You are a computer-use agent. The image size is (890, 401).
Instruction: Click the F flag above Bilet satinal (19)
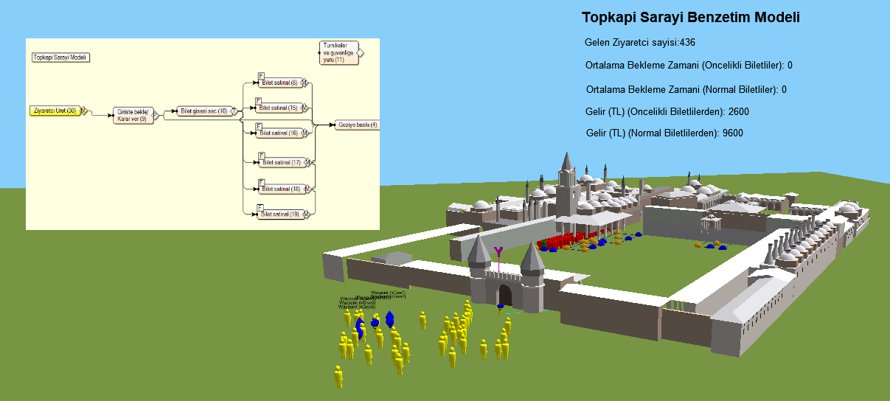(260, 207)
